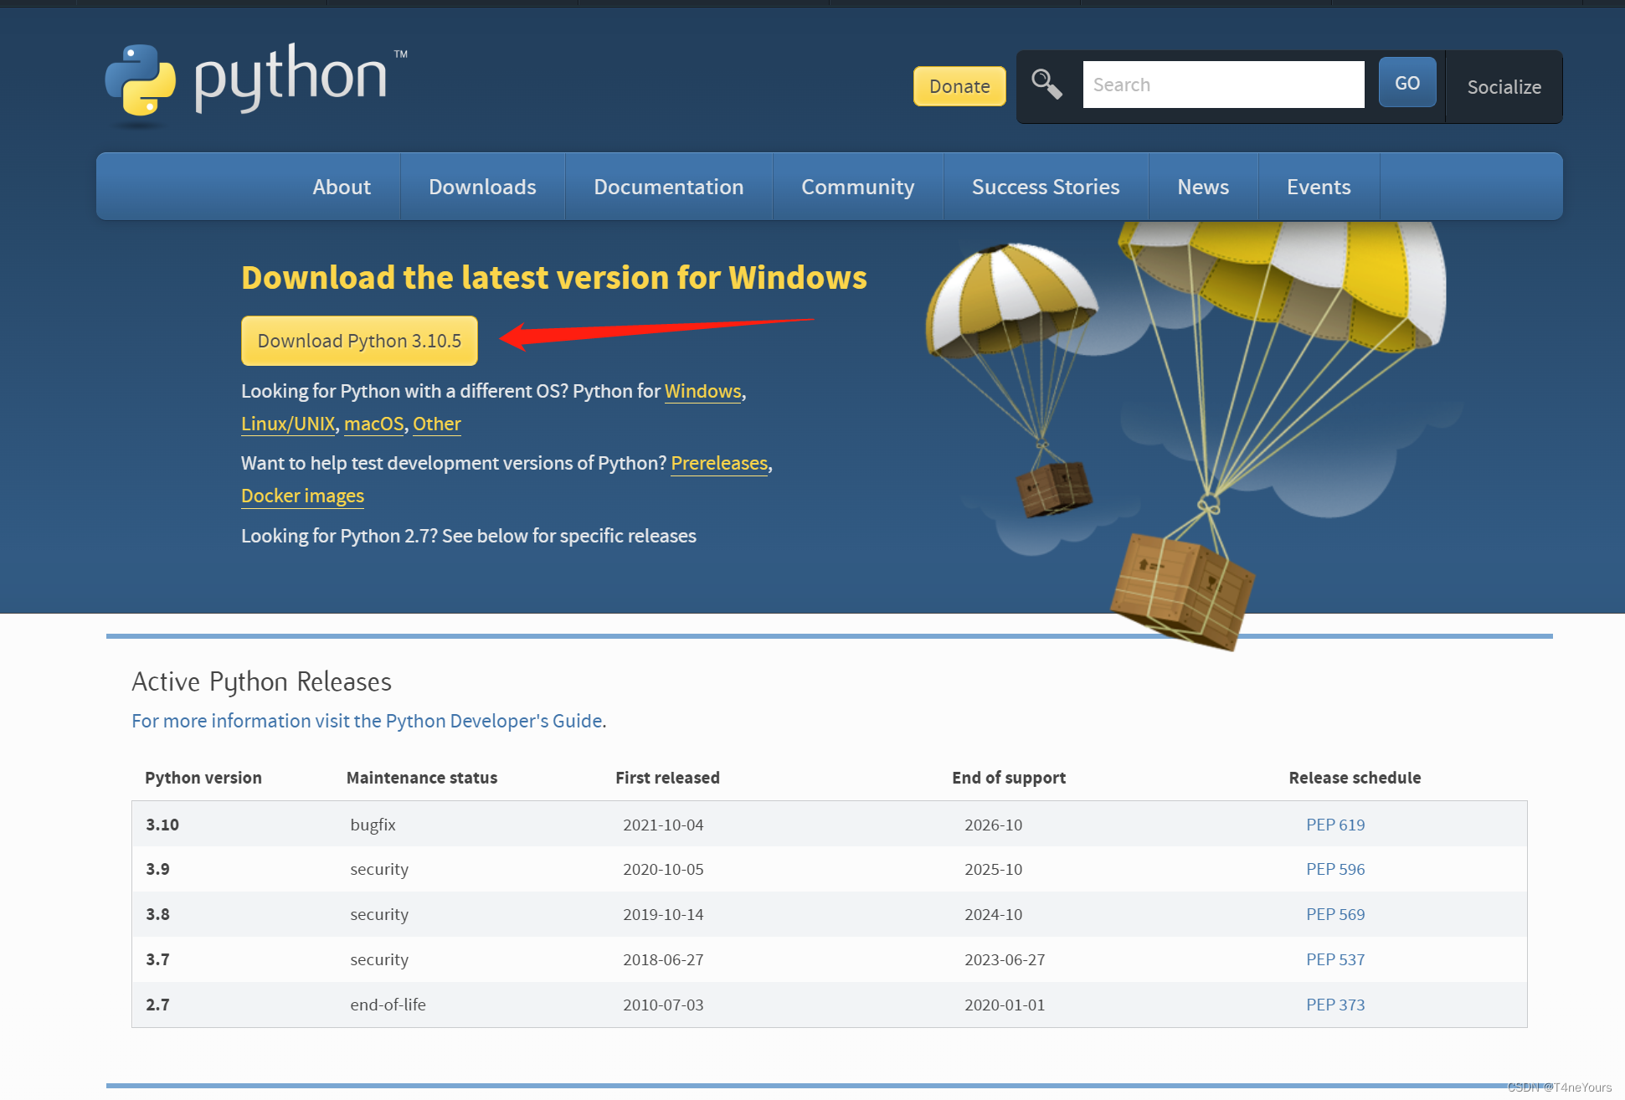This screenshot has width=1625, height=1100.
Task: Select the 3.10 version cell
Action: (162, 825)
